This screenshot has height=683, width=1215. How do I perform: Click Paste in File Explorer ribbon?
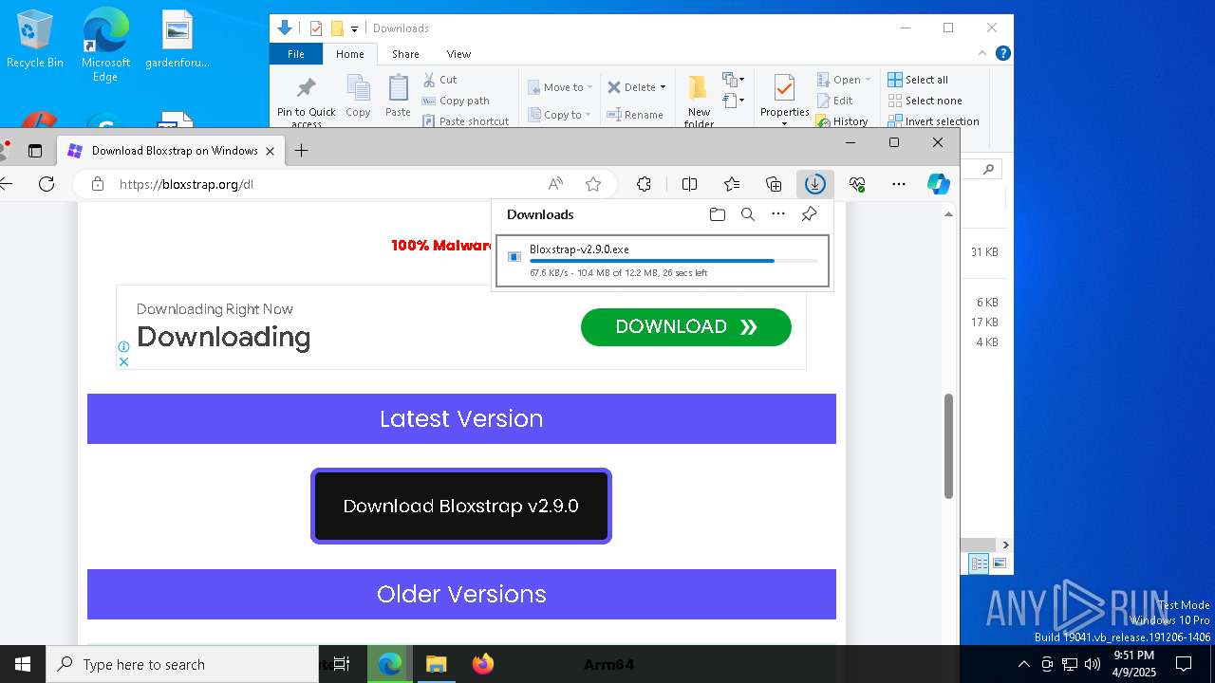pyautogui.click(x=398, y=96)
